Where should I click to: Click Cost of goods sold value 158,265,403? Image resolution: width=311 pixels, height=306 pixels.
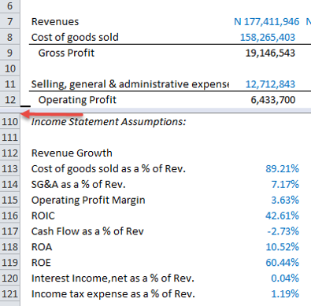point(268,37)
